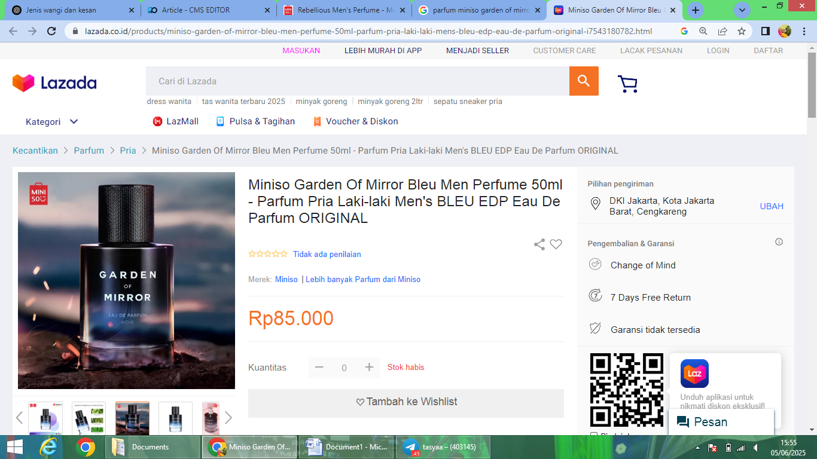The width and height of the screenshot is (817, 459).
Task: Click Parfum breadcrumb
Action: (89, 151)
